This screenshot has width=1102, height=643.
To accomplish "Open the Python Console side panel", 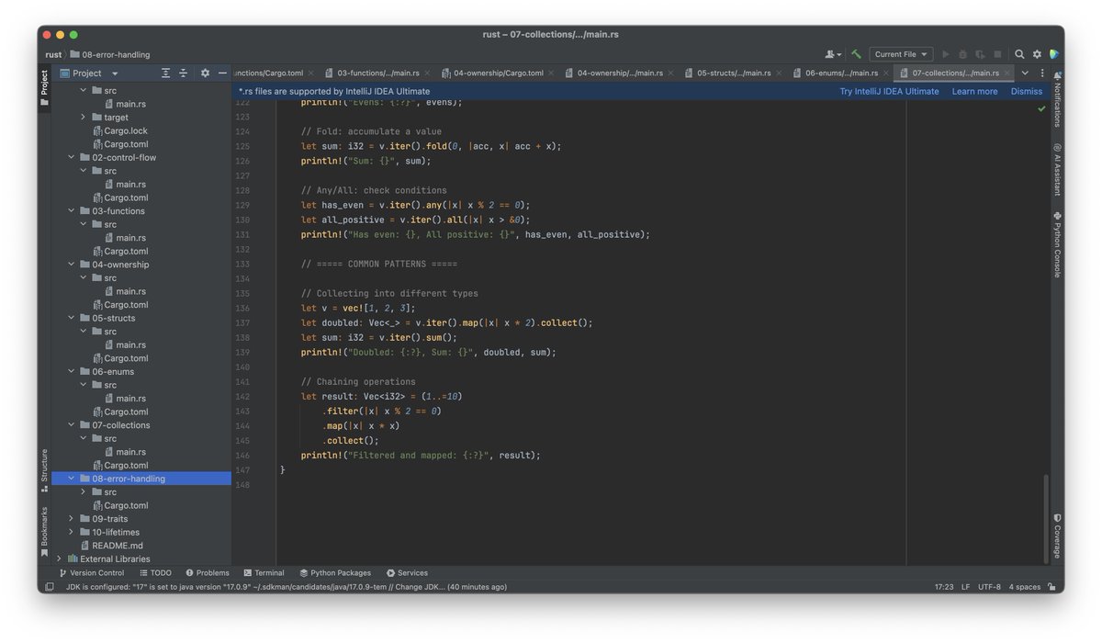I will (1056, 244).
